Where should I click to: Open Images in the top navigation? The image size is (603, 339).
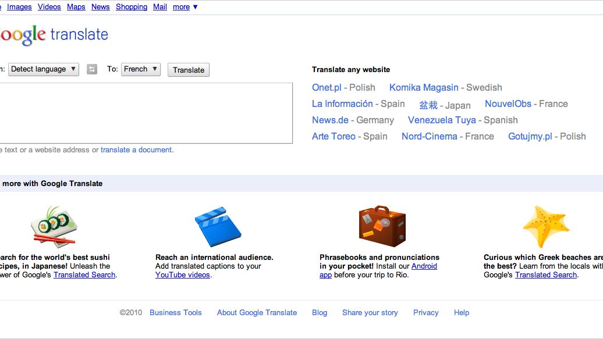pyautogui.click(x=19, y=7)
